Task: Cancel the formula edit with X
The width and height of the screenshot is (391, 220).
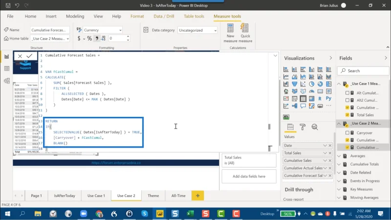Action: (20, 56)
